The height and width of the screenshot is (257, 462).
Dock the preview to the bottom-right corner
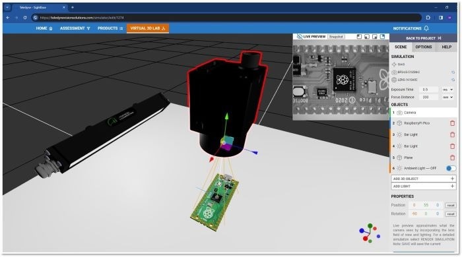(x=375, y=36)
